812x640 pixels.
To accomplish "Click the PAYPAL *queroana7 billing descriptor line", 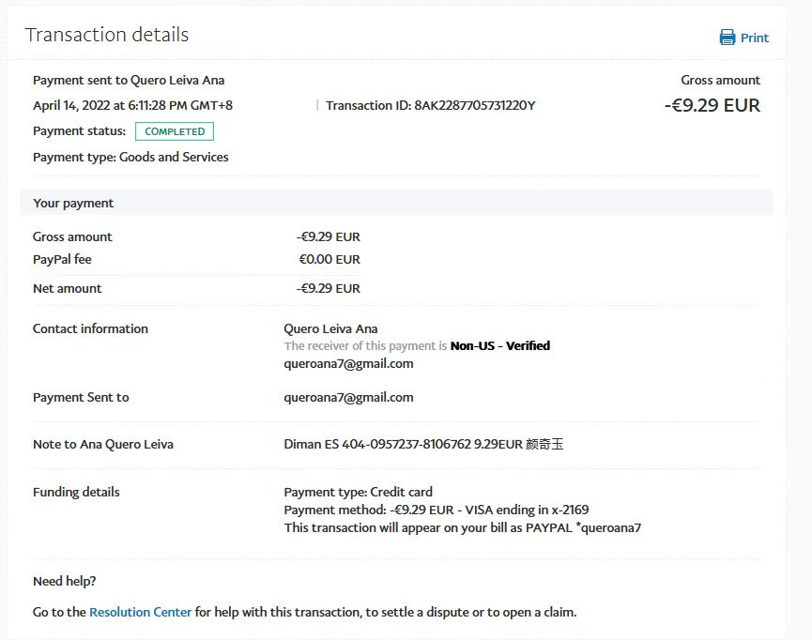I will tap(462, 527).
